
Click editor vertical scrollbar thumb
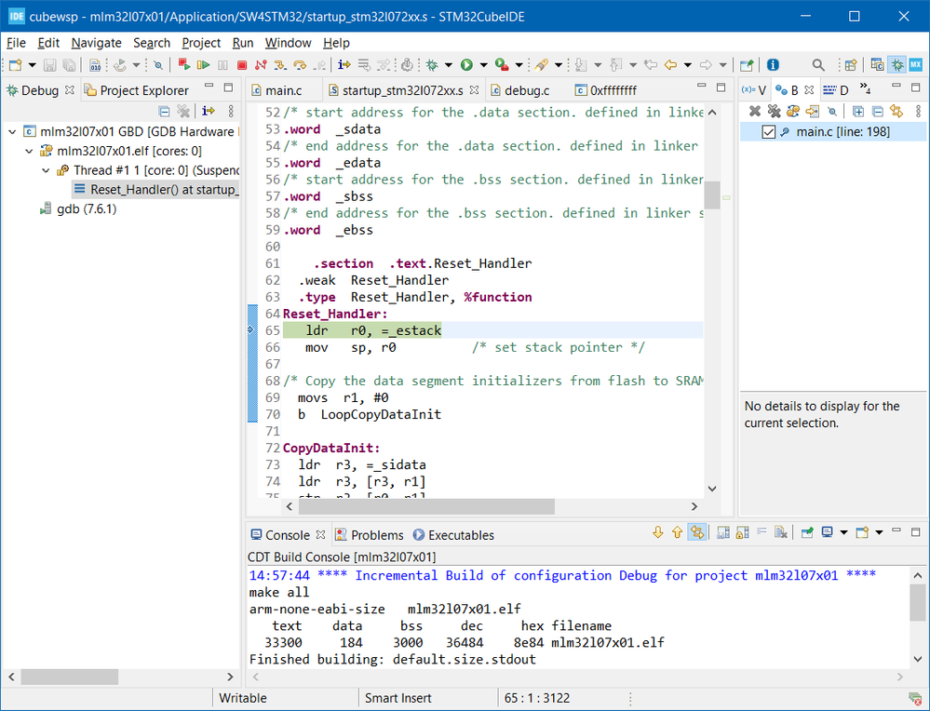click(x=712, y=195)
